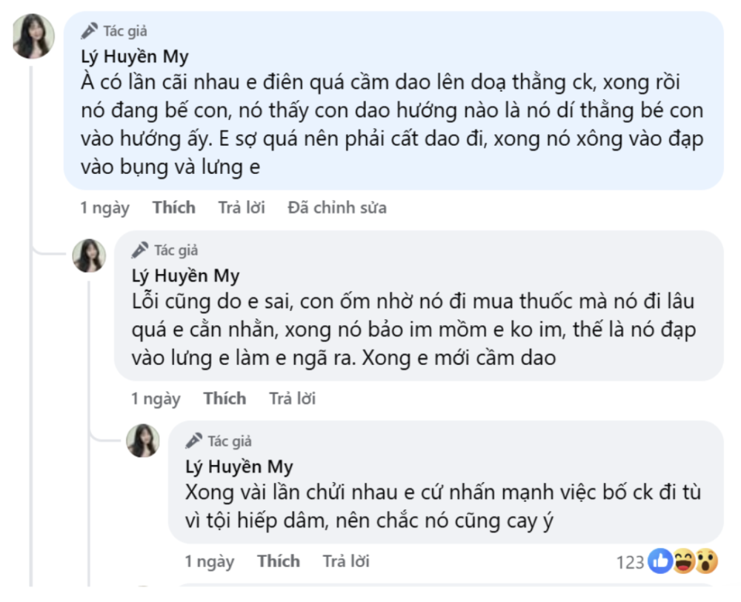The image size is (741, 602).
Task: Click the top comment's 1 ngày timestamp
Action: pyautogui.click(x=104, y=208)
